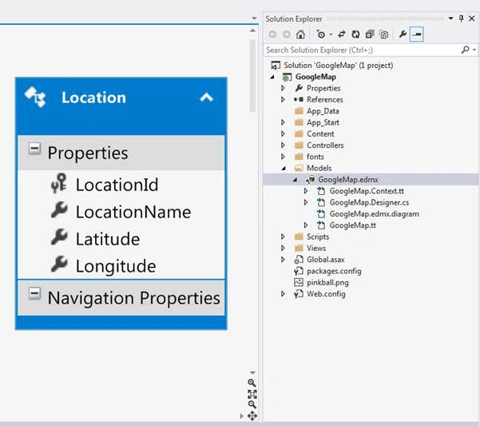Expand the Web.config node

(283, 293)
